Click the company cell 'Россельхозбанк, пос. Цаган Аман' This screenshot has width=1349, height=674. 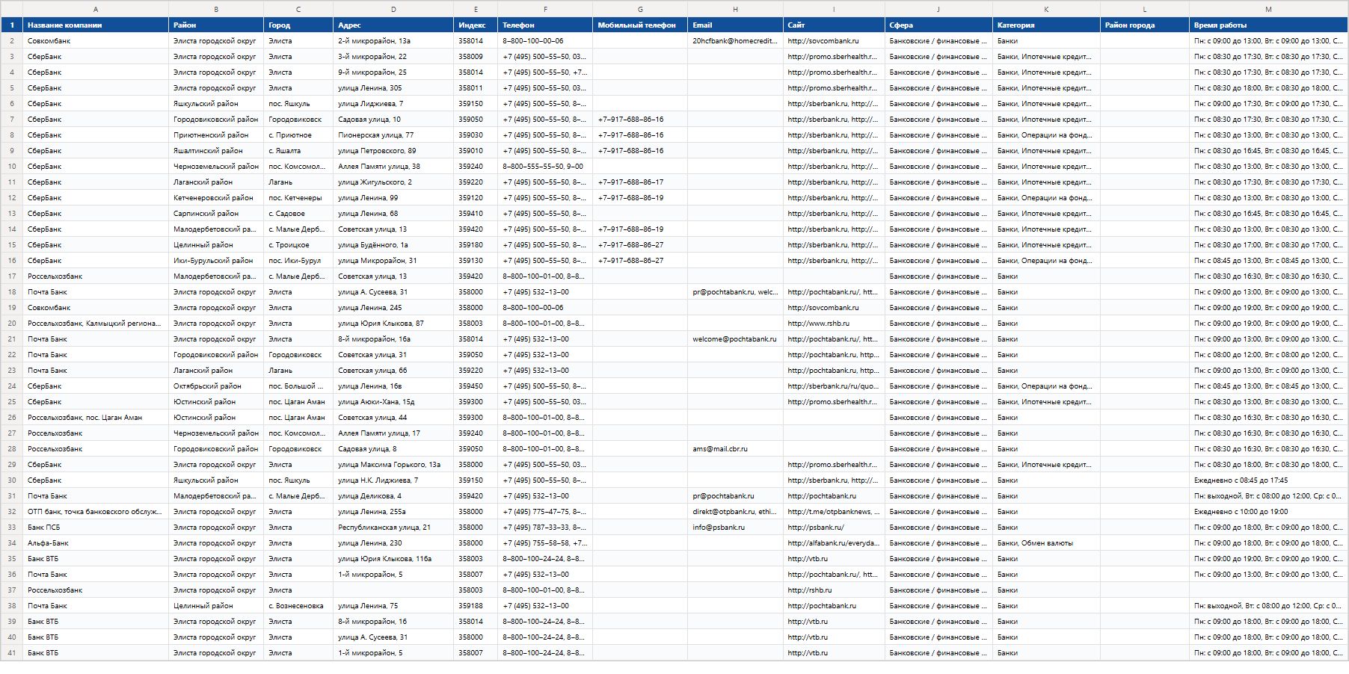96,418
